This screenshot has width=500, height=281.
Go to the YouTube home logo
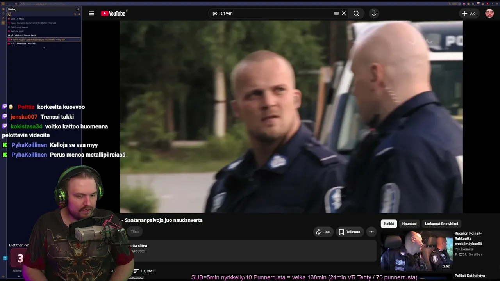tap(113, 13)
